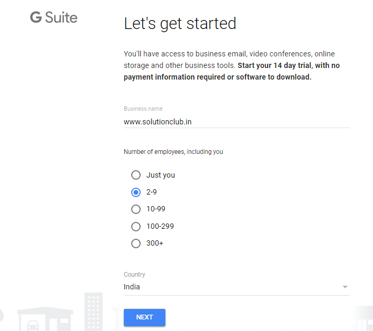
Task: Click the tall building illustration
Action: [93, 311]
